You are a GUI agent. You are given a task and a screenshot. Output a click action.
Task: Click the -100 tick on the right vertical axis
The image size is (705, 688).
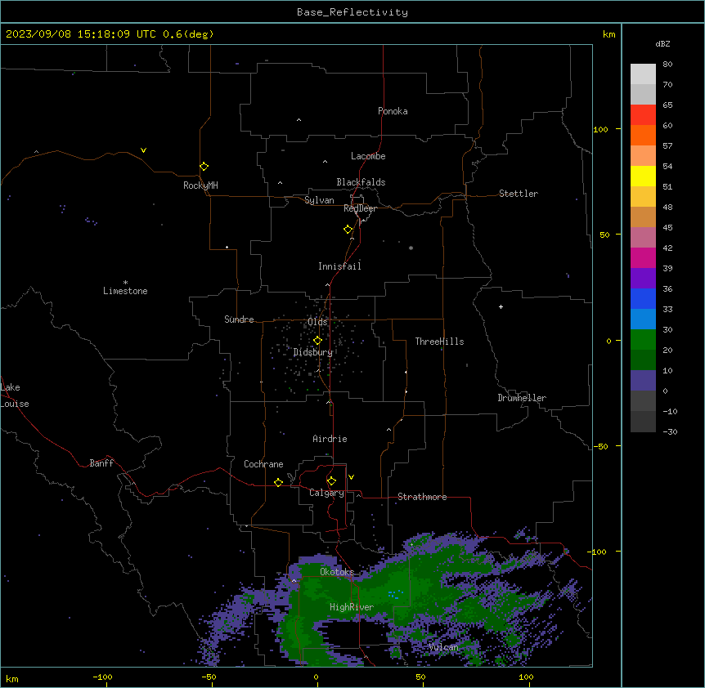[598, 552]
